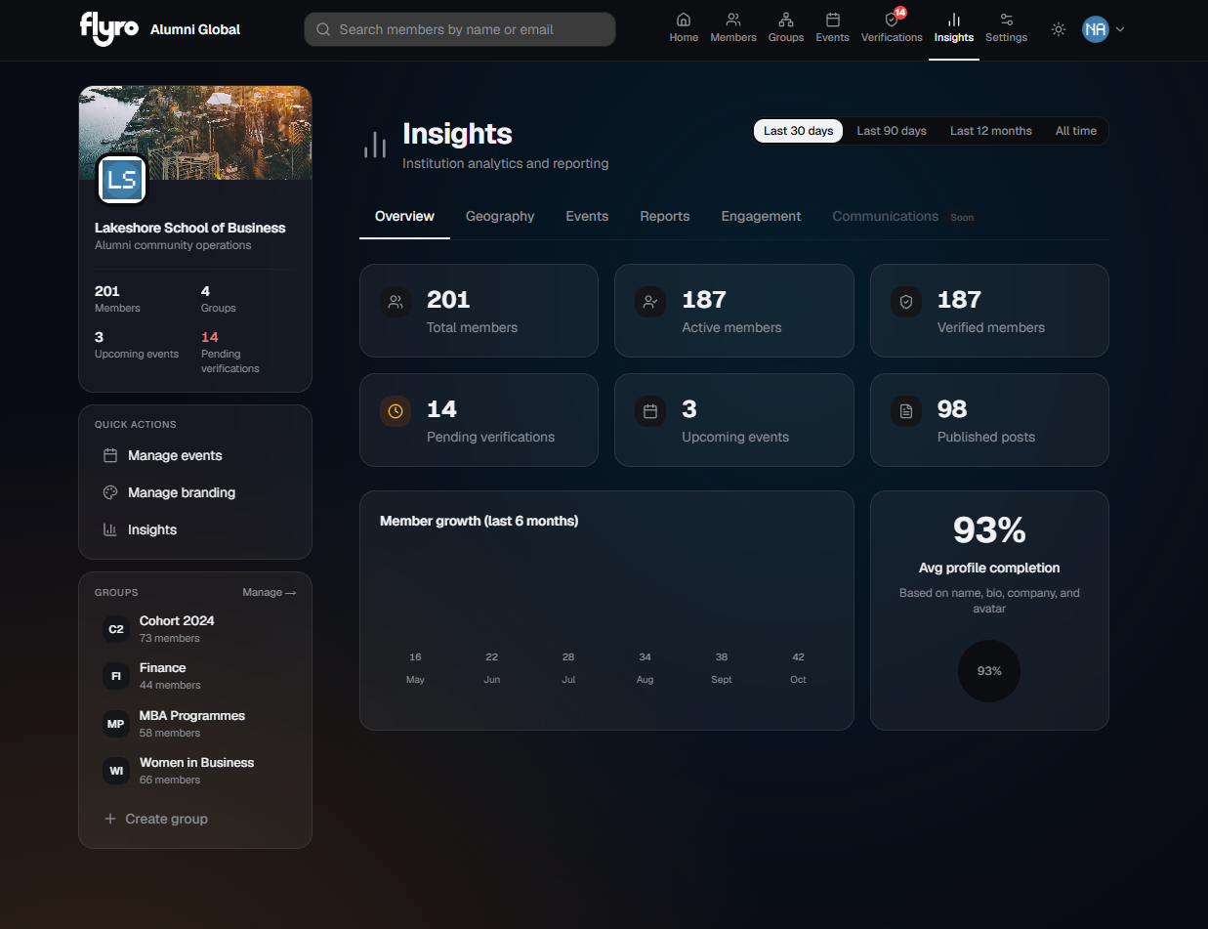Open the Reports tab
1208x929 pixels.
[x=665, y=216]
